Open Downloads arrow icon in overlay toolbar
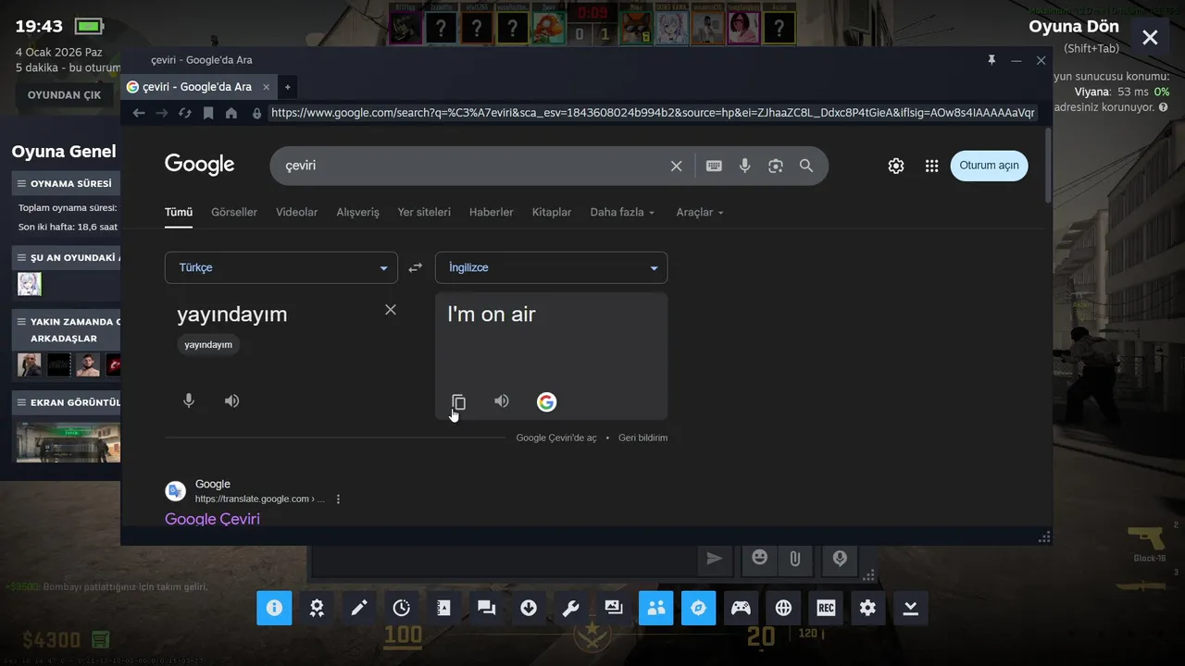 [529, 608]
